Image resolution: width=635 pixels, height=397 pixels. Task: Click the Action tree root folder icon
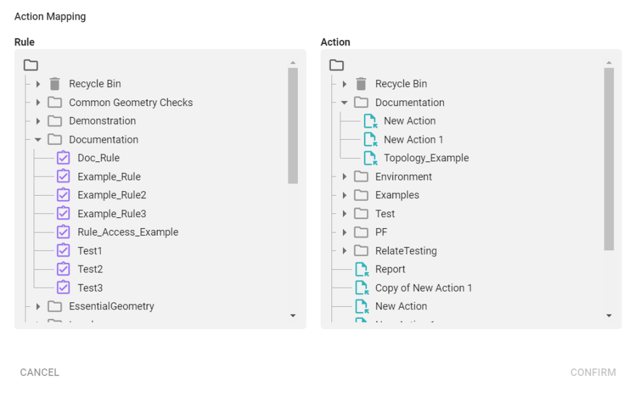(337, 65)
